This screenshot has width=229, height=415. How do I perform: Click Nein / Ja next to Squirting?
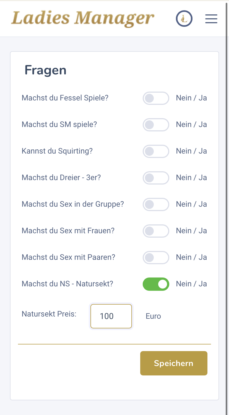[191, 151]
